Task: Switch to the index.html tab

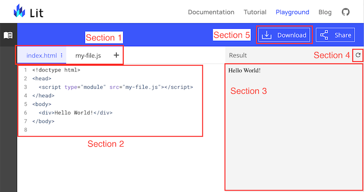Action: click(42, 55)
